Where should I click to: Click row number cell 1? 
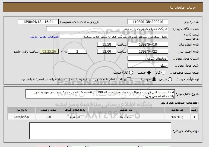(194, 117)
